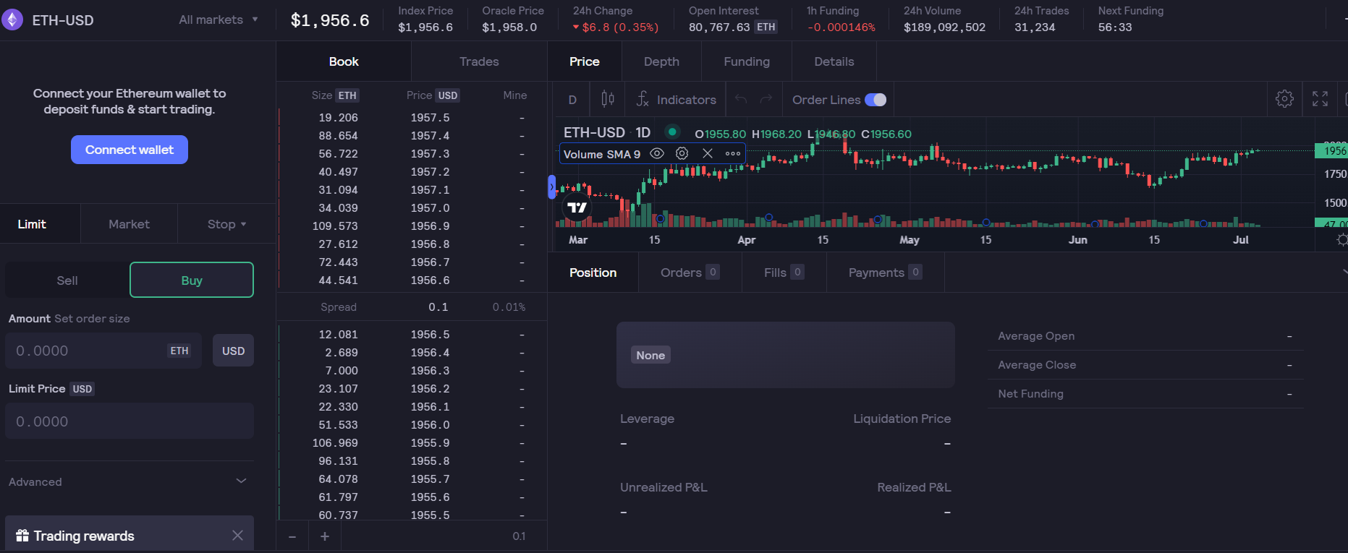Click bid row priced 1956.5
This screenshot has height=553, width=1348.
tap(412, 334)
